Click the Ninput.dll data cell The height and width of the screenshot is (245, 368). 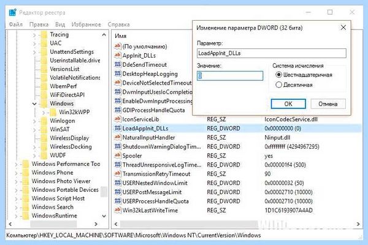tap(277, 138)
